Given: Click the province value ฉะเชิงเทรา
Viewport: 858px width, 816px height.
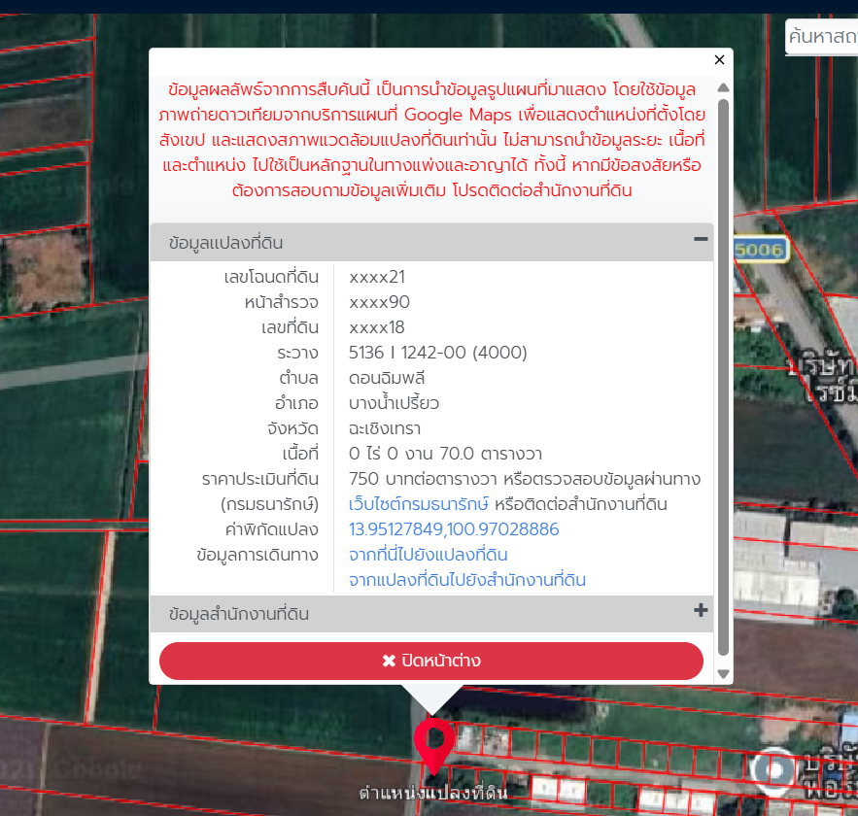Looking at the screenshot, I should 385,428.
